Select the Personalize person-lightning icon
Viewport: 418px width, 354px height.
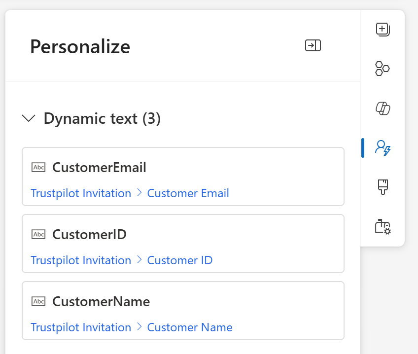[x=383, y=147]
